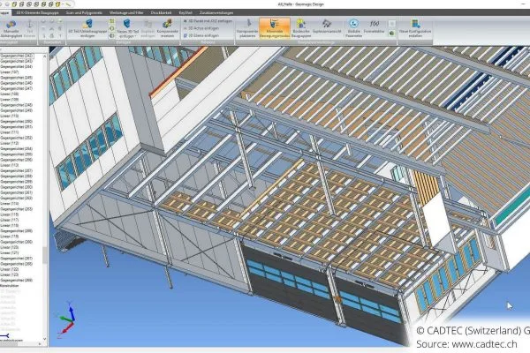Switch to the Druckbarkeit tab

tap(161, 13)
